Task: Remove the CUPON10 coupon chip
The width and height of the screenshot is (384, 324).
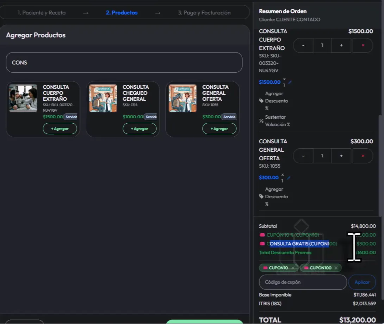Action: (x=293, y=268)
